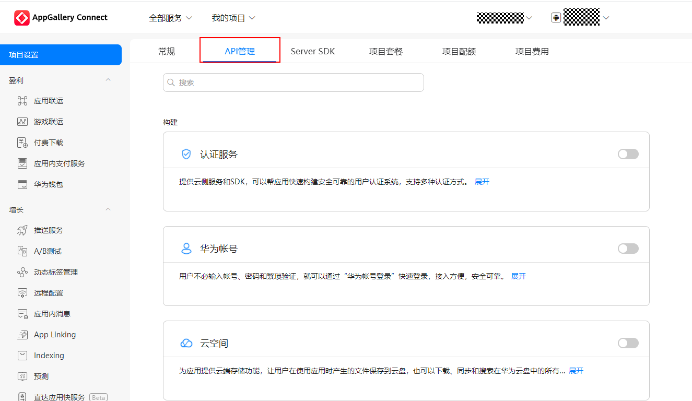This screenshot has width=692, height=401.
Task: Click the 远程配置 sidebar icon
Action: point(22,293)
